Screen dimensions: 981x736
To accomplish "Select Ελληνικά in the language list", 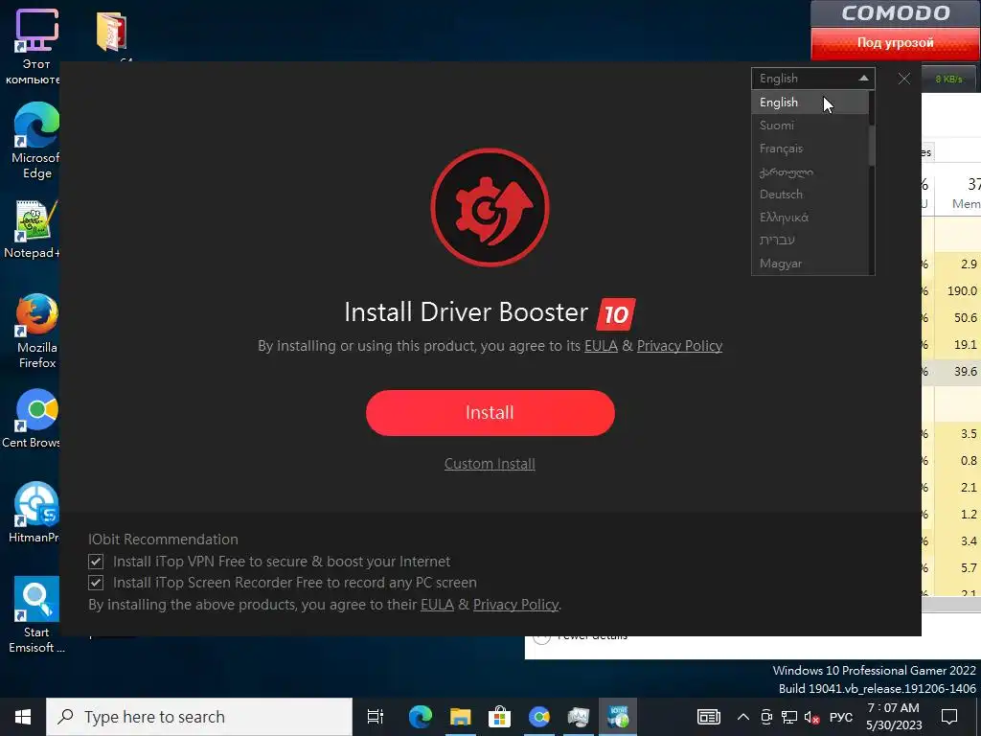I will (810, 218).
